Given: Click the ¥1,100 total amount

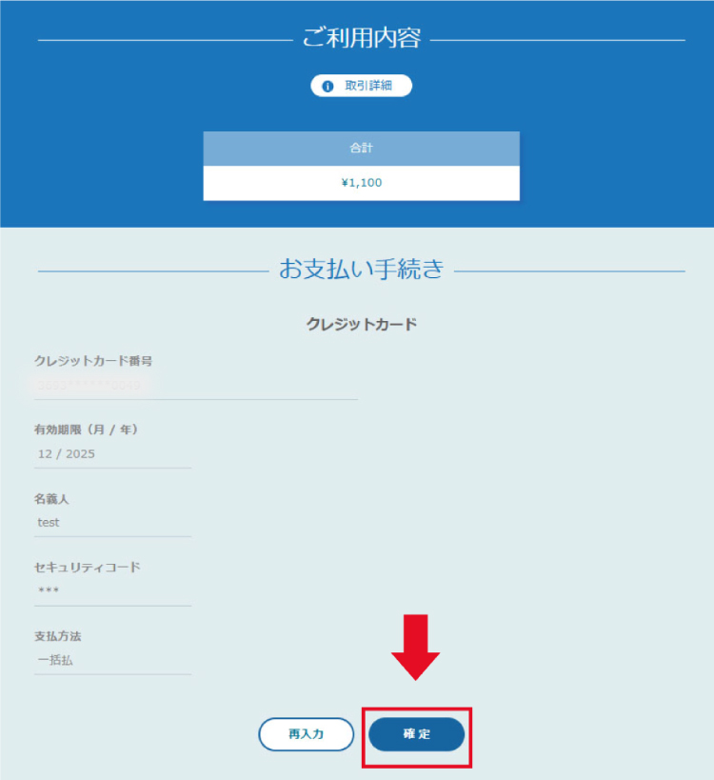Looking at the screenshot, I should click(x=362, y=183).
